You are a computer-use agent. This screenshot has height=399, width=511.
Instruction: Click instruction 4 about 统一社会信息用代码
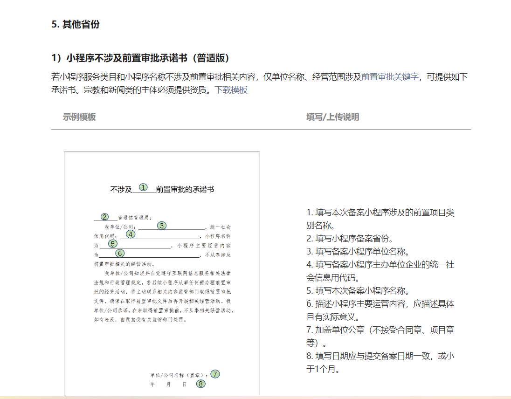[x=380, y=271]
